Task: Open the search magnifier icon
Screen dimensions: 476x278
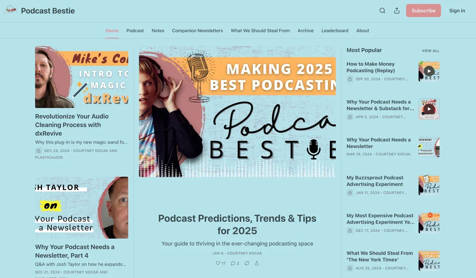Action: [382, 11]
